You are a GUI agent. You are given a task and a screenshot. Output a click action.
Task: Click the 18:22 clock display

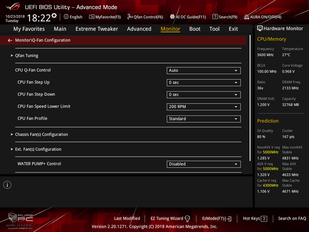click(x=39, y=18)
